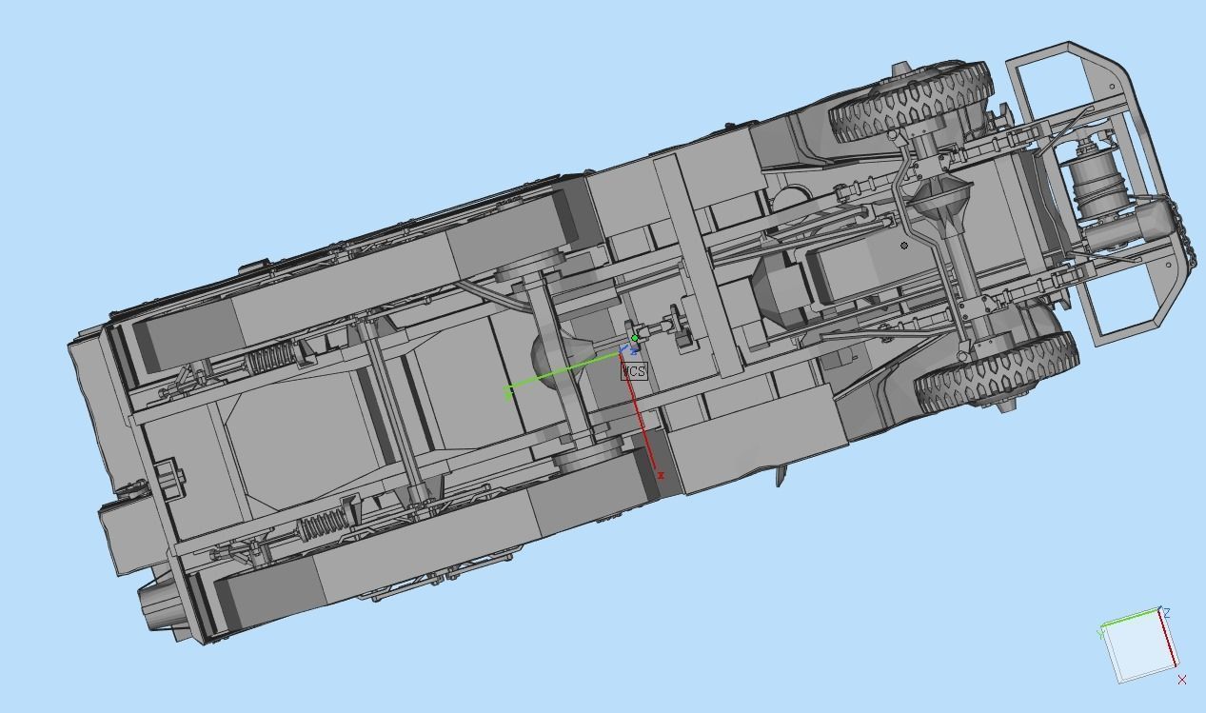Click the red X axis end label on the WCS triad
1206x713 pixels.
click(661, 475)
